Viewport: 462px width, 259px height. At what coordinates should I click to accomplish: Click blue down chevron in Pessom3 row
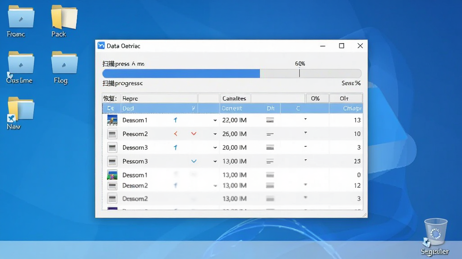pos(194,161)
